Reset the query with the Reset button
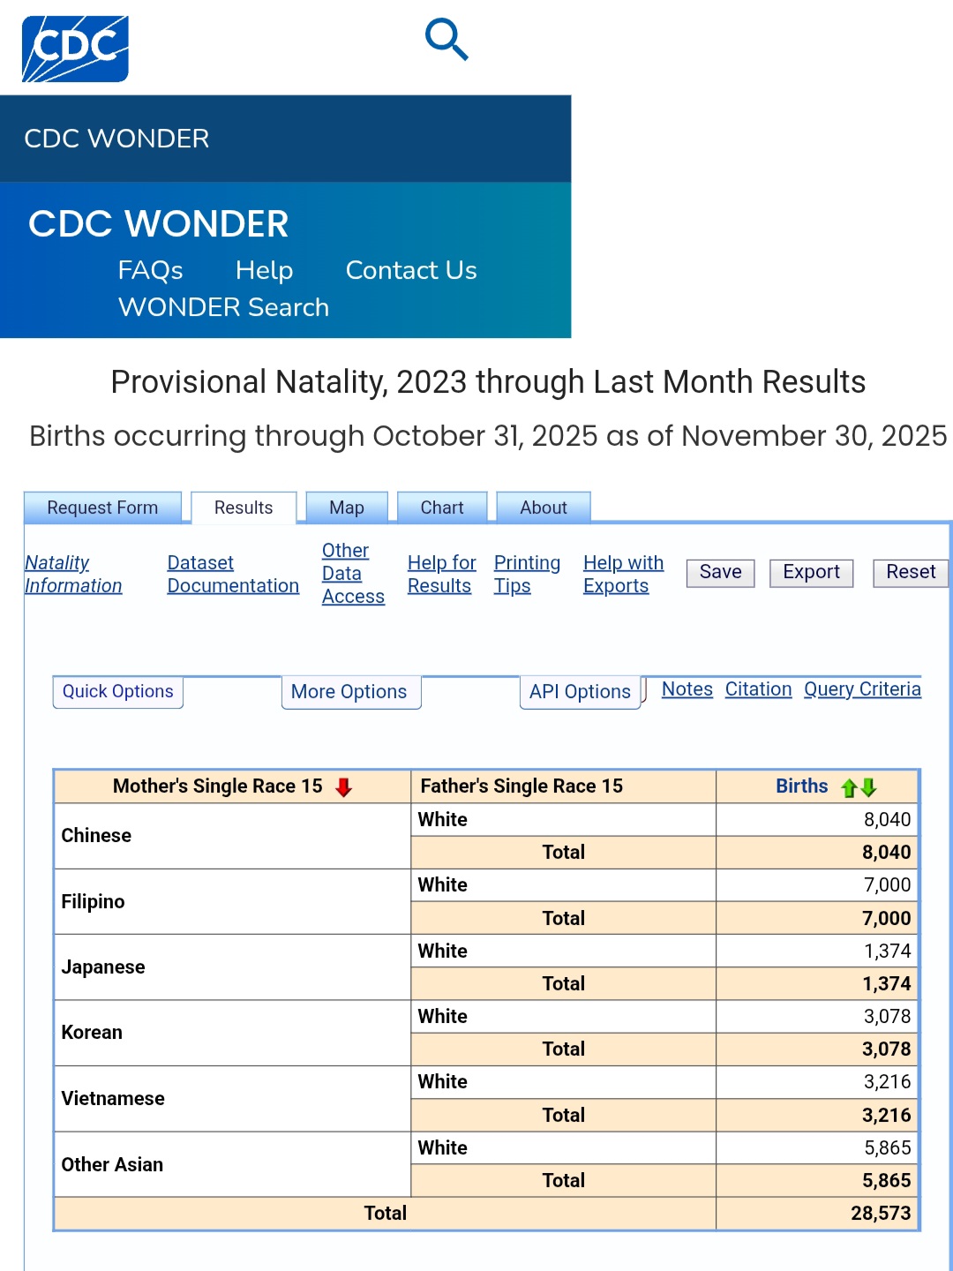 (911, 573)
